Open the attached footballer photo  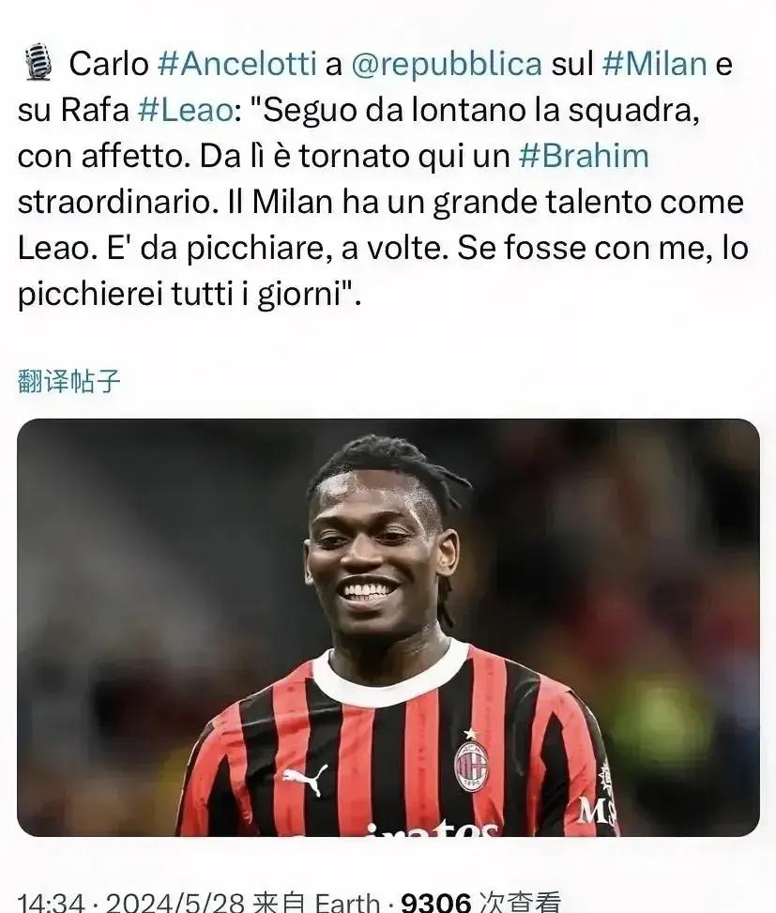[x=388, y=628]
